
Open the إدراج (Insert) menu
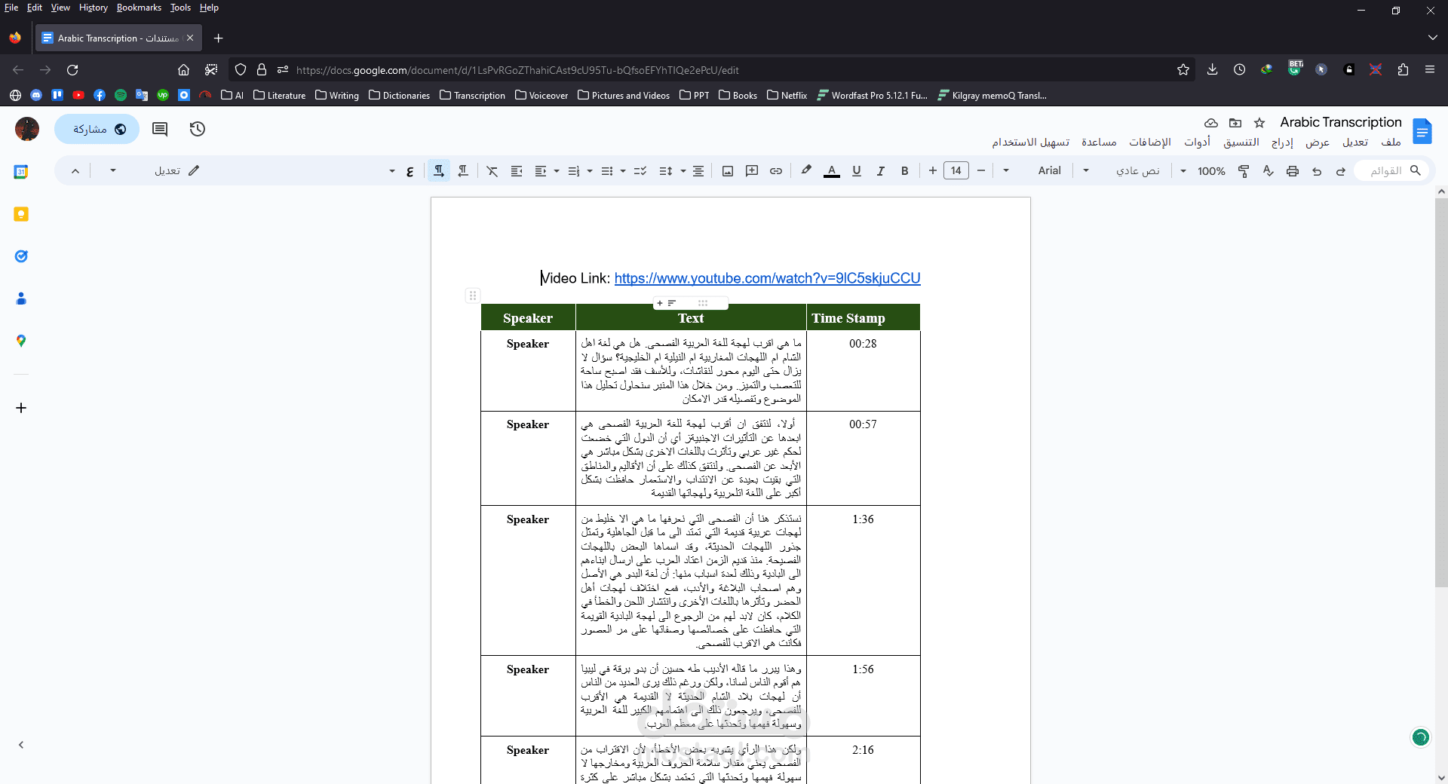1282,142
